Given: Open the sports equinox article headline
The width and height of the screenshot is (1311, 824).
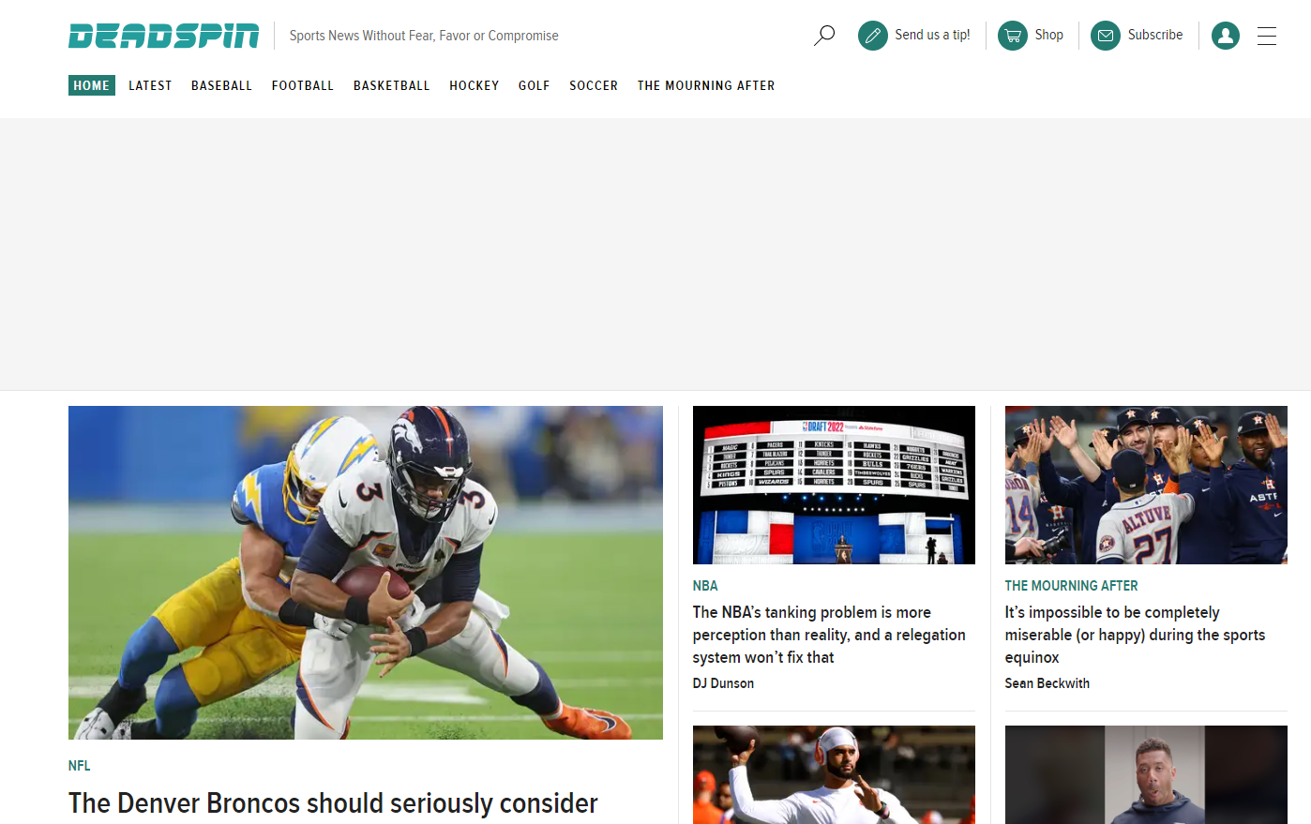Looking at the screenshot, I should pyautogui.click(x=1135, y=635).
